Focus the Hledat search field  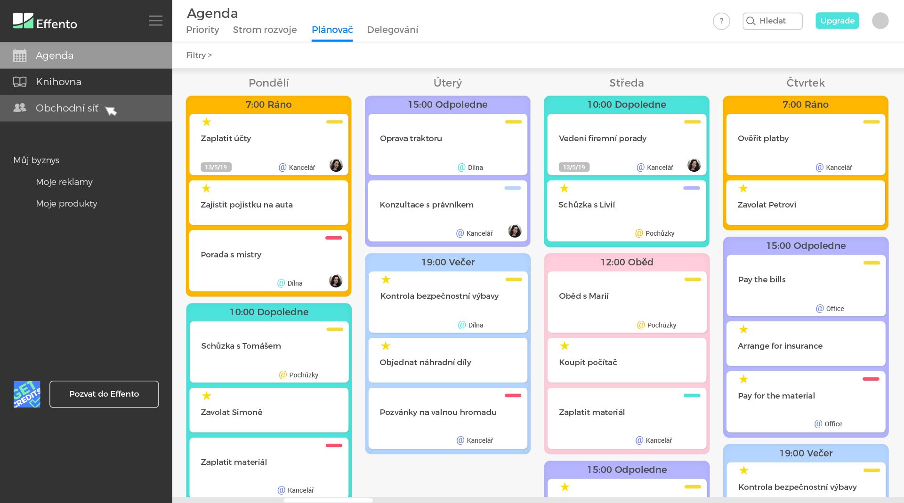pyautogui.click(x=777, y=21)
